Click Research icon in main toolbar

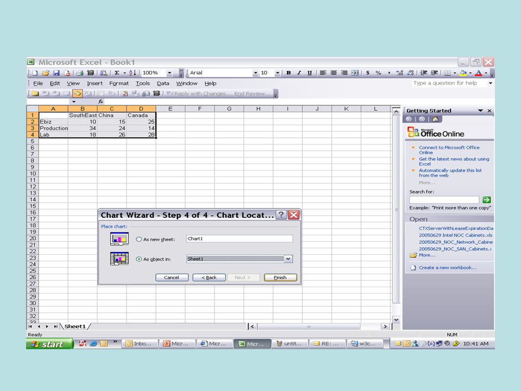(x=104, y=73)
